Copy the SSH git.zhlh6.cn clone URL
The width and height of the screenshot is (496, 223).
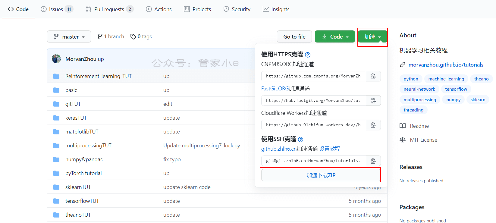pyautogui.click(x=373, y=161)
